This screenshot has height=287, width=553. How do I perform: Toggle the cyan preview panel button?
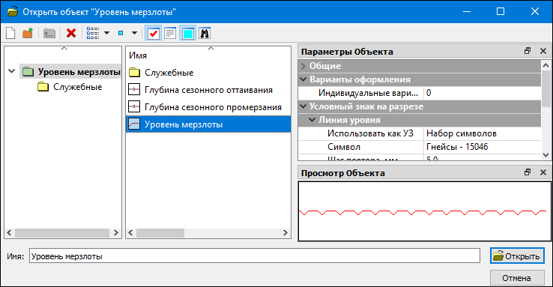[187, 34]
